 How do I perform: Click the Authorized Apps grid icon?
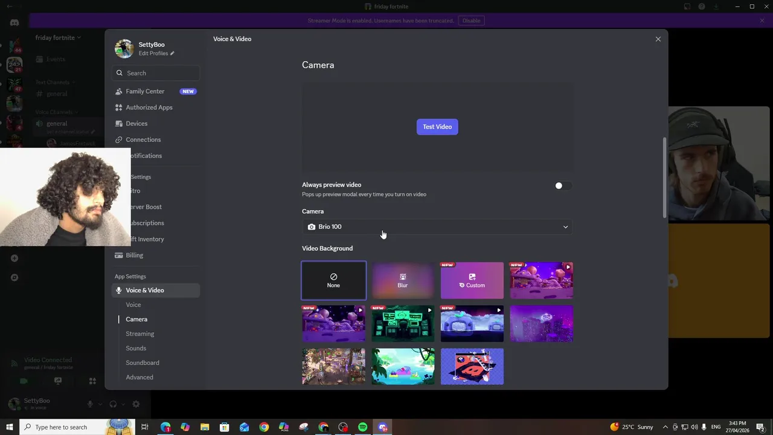tap(119, 108)
